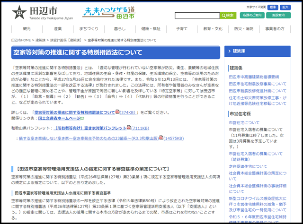Click the 市営住宅係 sidebar section heading
The image size is (303, 224).
click(x=240, y=114)
